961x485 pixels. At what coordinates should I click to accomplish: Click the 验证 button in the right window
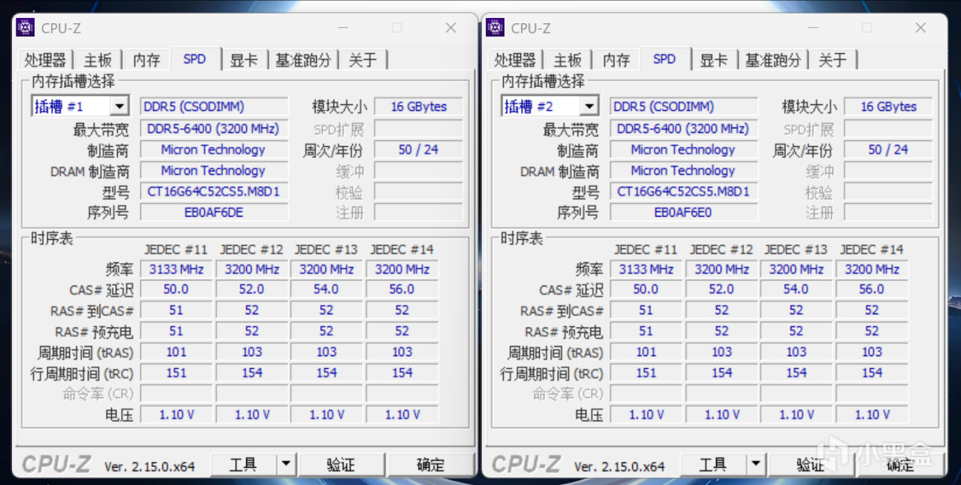click(x=811, y=465)
